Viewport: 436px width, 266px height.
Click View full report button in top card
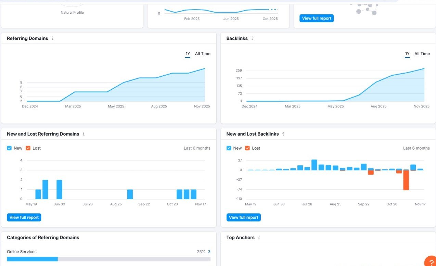[316, 18]
